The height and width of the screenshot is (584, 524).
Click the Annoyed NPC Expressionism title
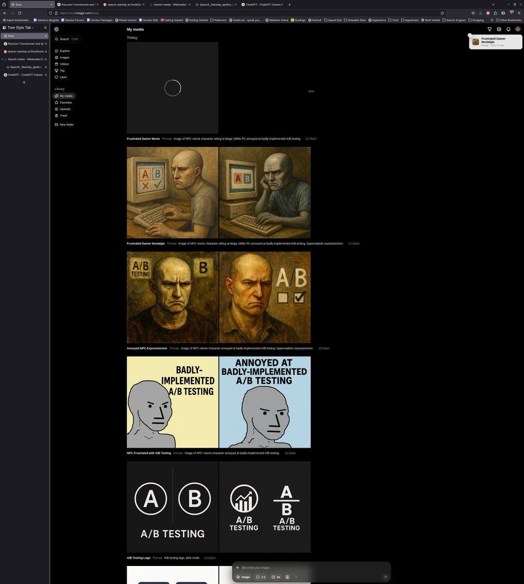147,348
